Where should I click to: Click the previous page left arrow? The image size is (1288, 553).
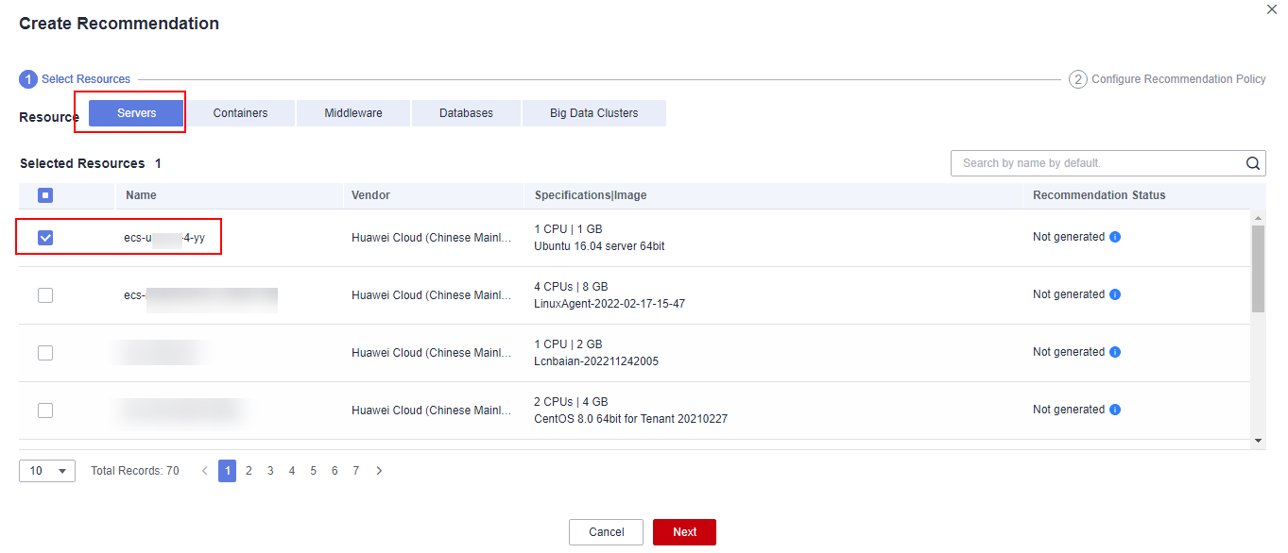click(205, 471)
